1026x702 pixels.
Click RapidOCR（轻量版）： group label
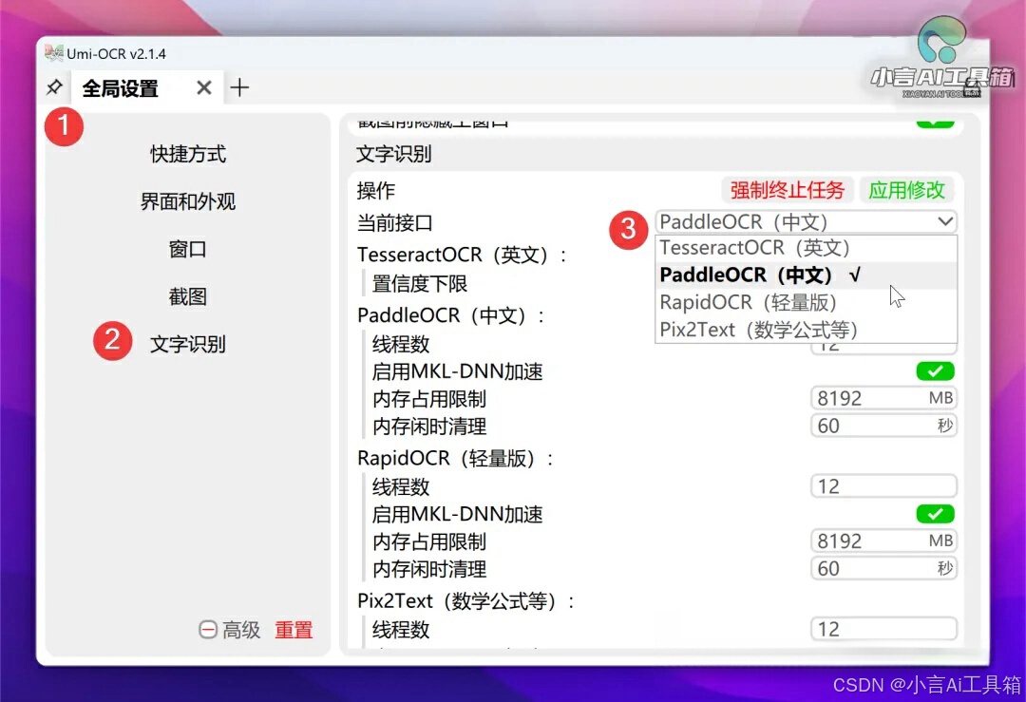[x=456, y=459]
